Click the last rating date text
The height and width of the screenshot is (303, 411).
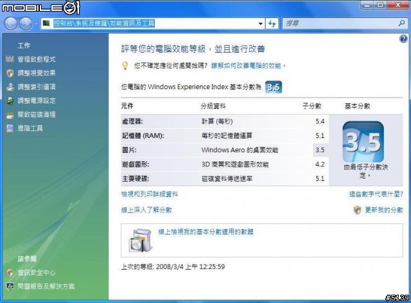pos(173,267)
